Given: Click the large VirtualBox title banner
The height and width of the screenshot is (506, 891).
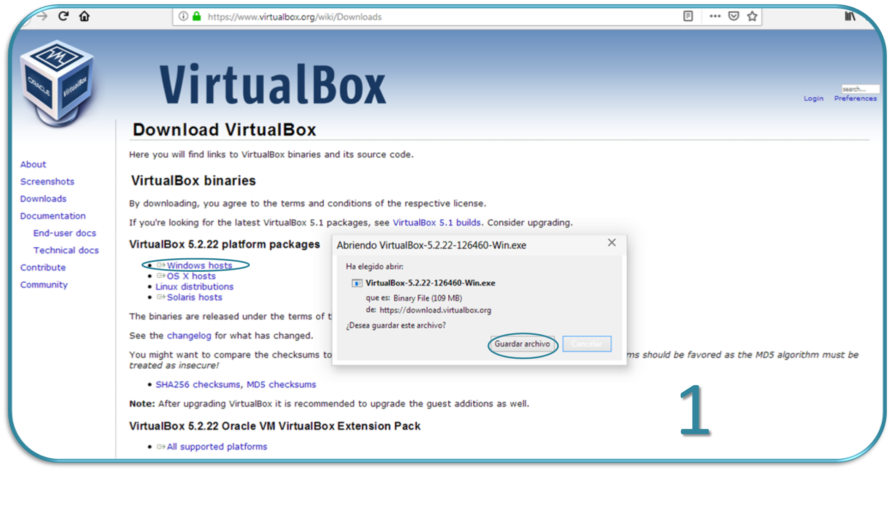Looking at the screenshot, I should pyautogui.click(x=272, y=84).
